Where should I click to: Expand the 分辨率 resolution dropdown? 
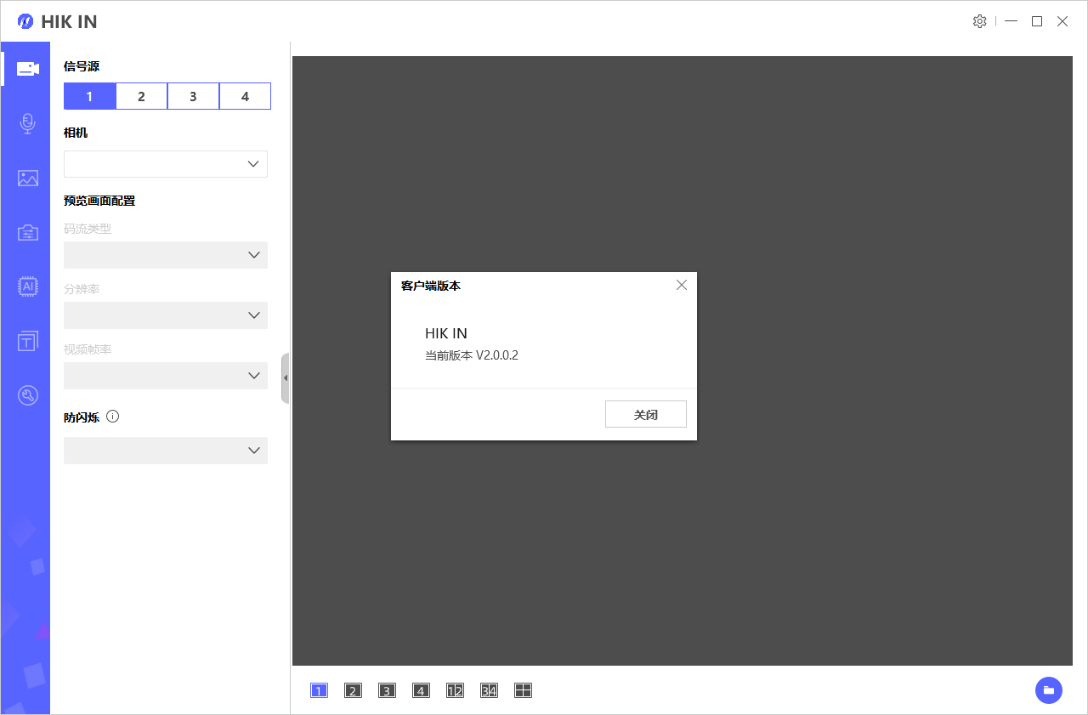click(x=166, y=315)
